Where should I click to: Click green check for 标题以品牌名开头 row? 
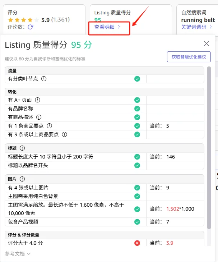(x=137, y=165)
